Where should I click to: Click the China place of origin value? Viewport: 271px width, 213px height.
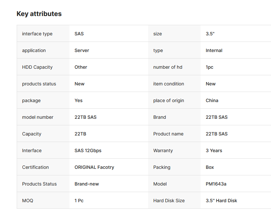[x=212, y=100]
